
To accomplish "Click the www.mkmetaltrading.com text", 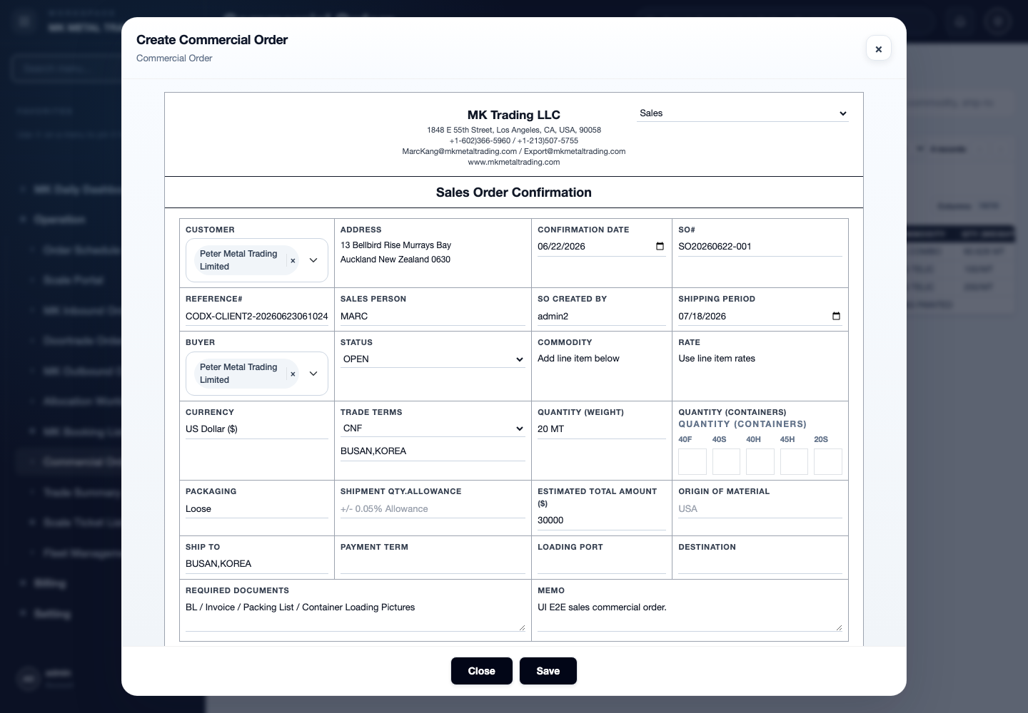I will click(514, 162).
